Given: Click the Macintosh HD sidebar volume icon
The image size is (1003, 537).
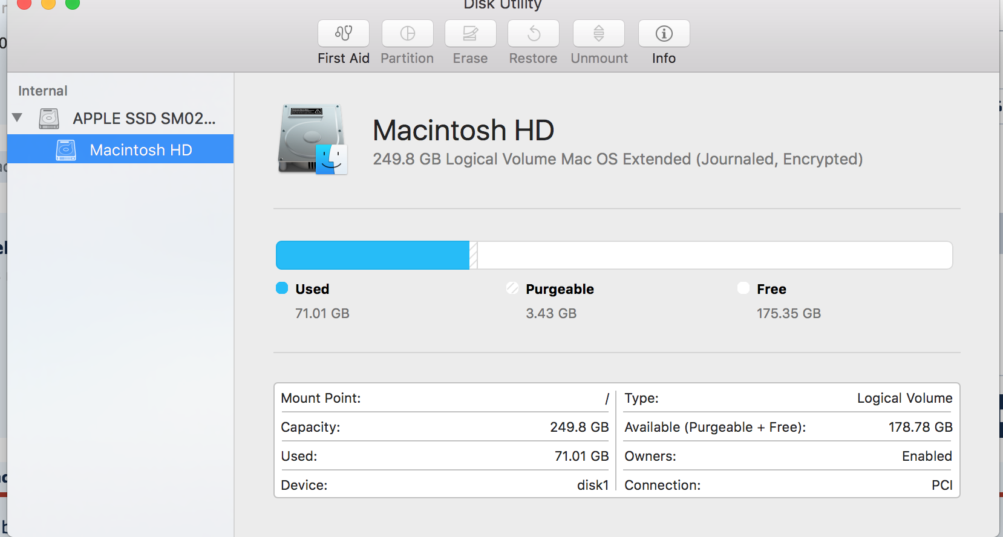Looking at the screenshot, I should [x=66, y=150].
